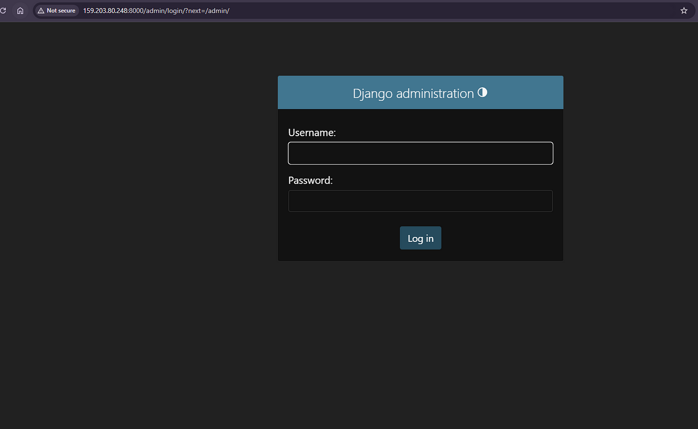Click the Username: label
Viewport: 698px width, 429px height.
(x=312, y=133)
